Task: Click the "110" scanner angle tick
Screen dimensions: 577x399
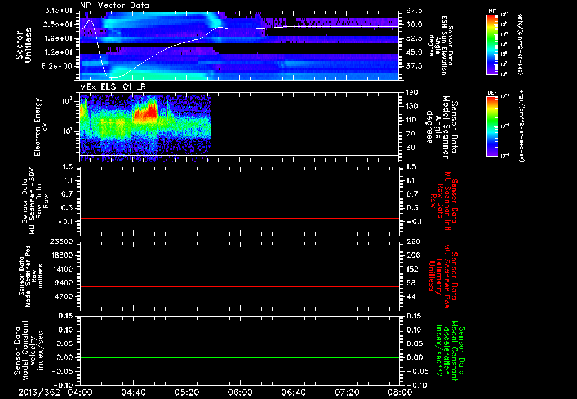Action: click(412, 120)
